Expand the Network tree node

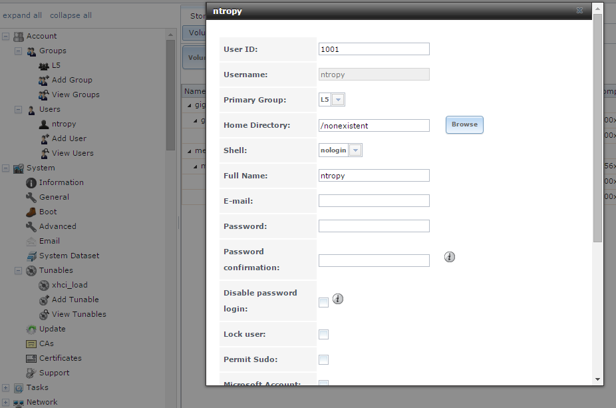coord(5,403)
